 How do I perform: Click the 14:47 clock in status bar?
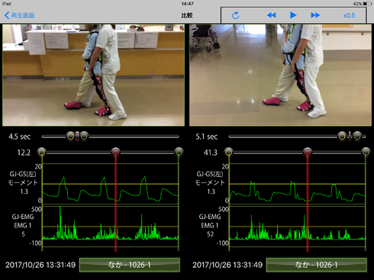coord(188,4)
